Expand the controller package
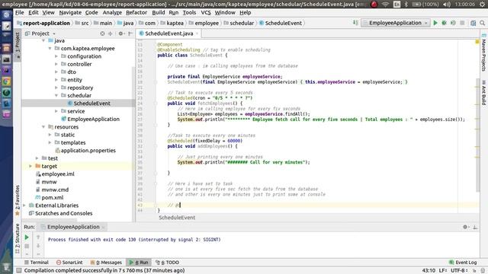This screenshot has height=274, width=488. point(56,64)
